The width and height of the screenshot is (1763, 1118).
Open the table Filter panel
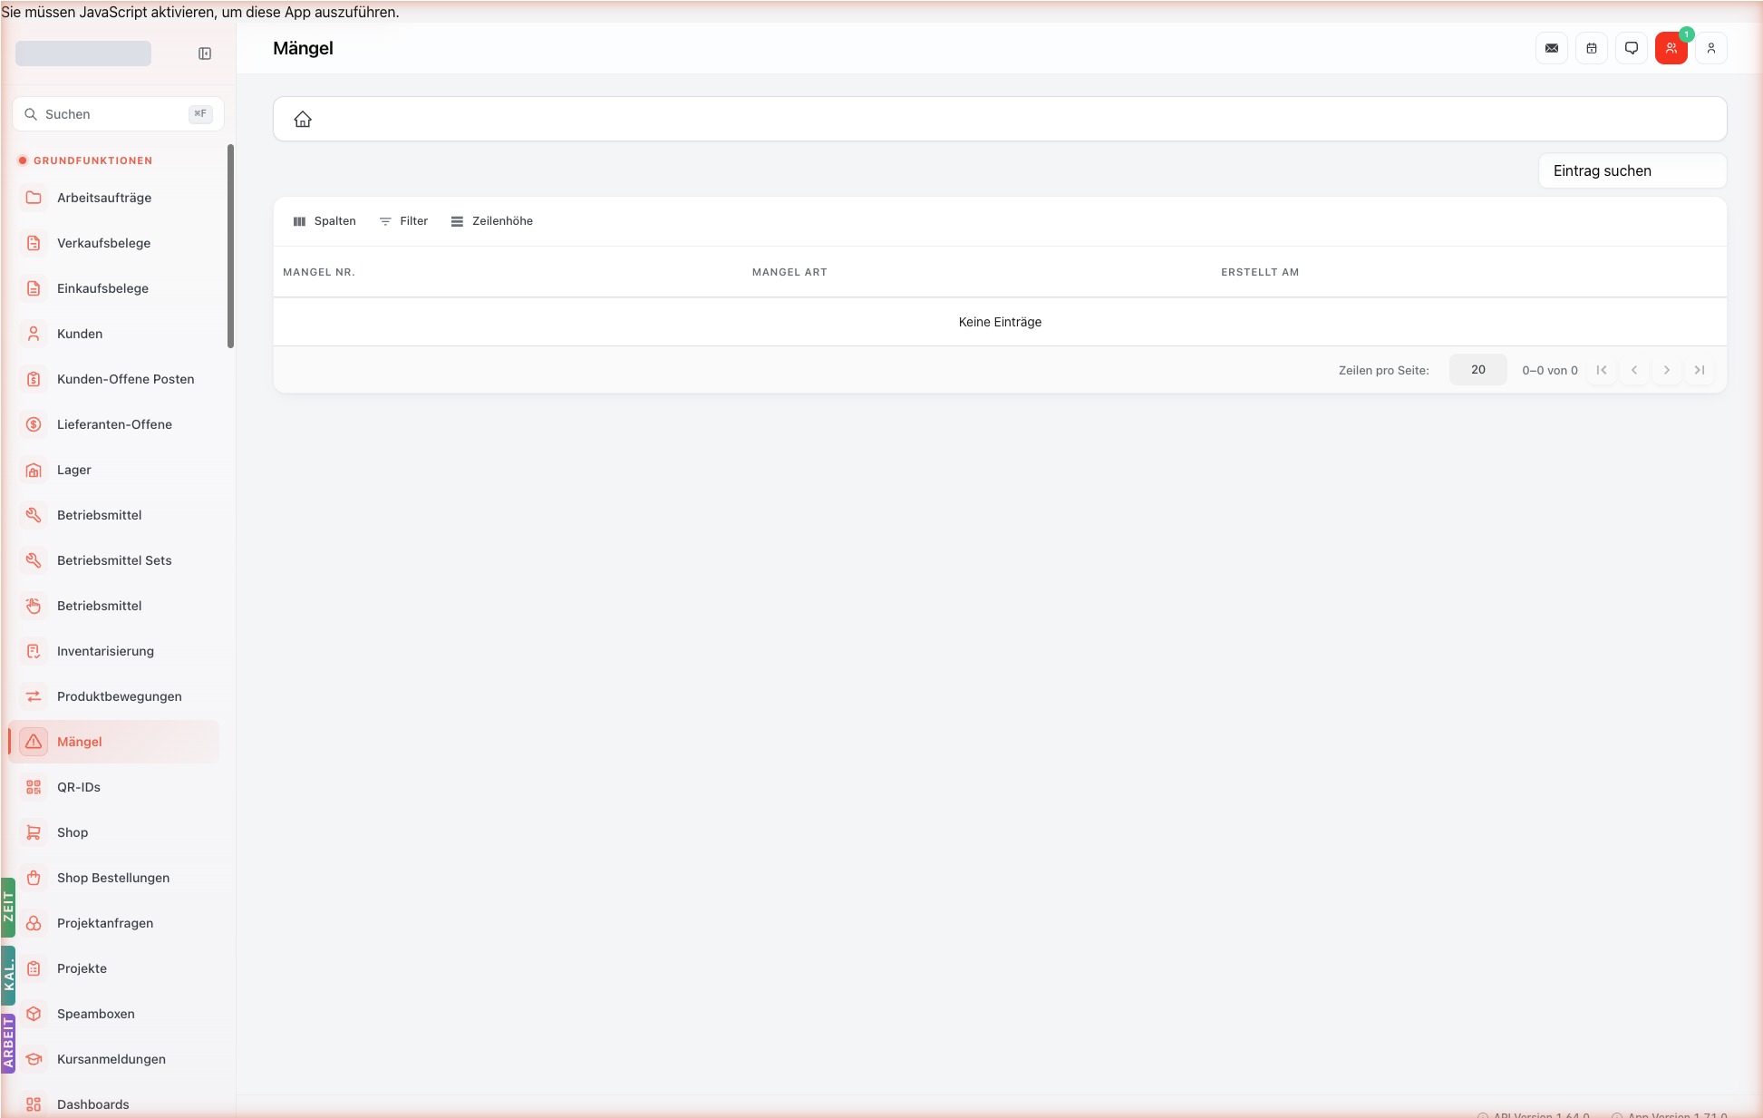(403, 221)
